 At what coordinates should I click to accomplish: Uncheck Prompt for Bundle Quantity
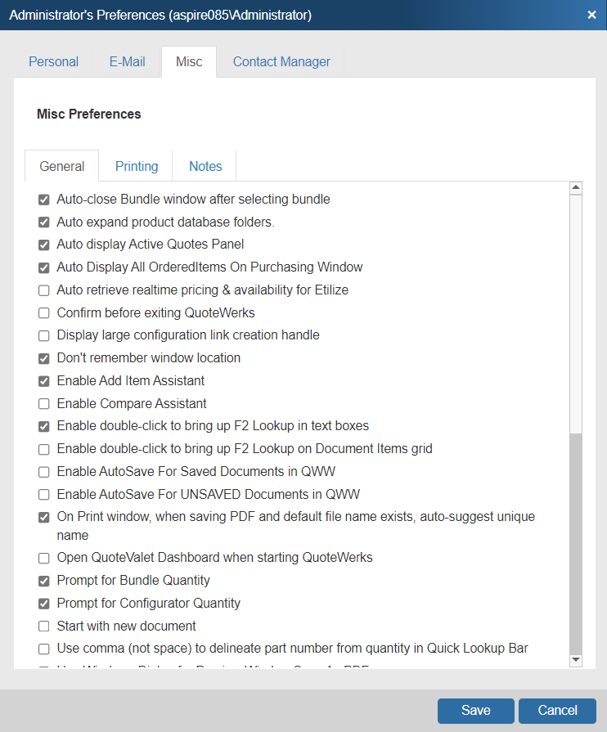coord(44,580)
